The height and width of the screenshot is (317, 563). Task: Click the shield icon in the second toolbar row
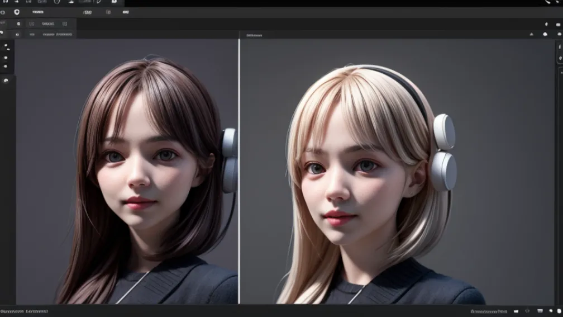[x=17, y=12]
